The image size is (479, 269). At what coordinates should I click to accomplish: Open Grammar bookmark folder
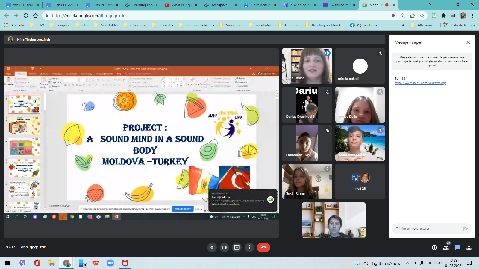click(289, 25)
